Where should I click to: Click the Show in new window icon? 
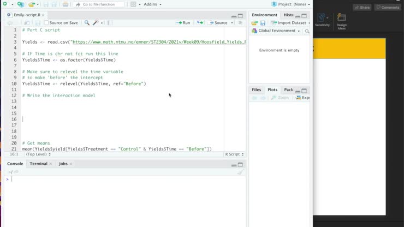click(x=27, y=23)
